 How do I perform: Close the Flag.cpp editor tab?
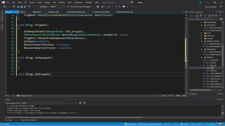tap(18, 12)
